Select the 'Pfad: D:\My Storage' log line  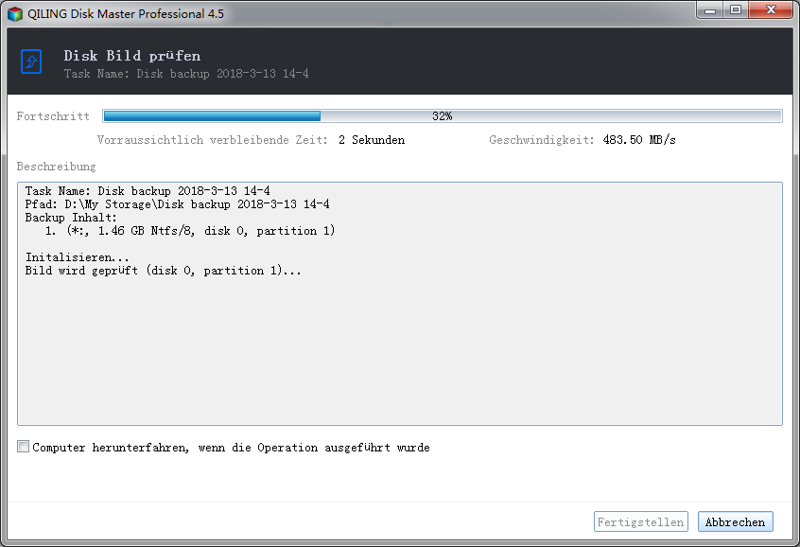[x=177, y=204]
